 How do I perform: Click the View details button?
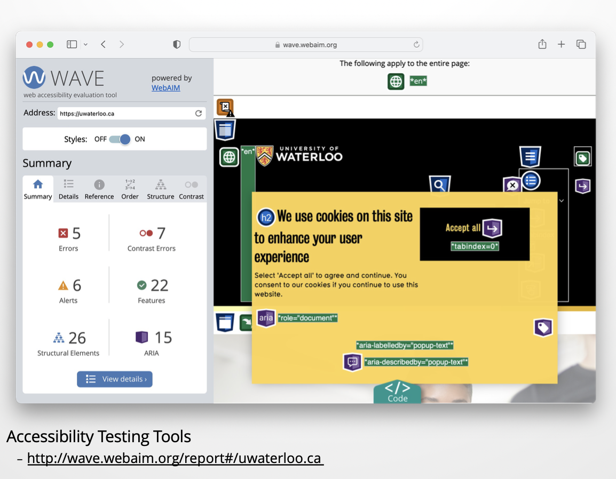(115, 379)
